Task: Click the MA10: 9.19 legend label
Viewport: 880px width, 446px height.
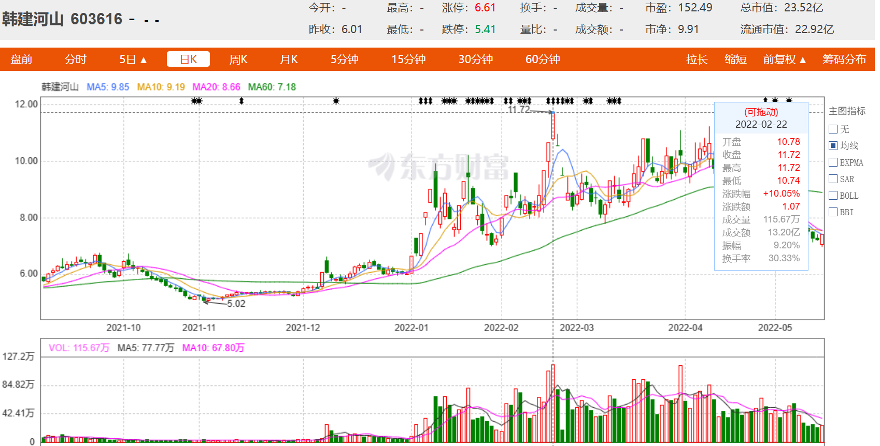Action: 161,87
